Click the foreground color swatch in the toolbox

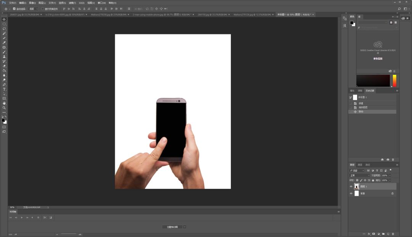pyautogui.click(x=3, y=120)
